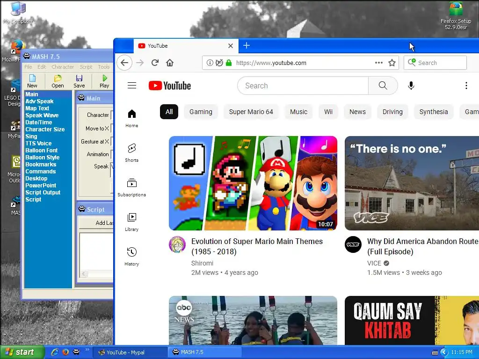Bookmark this page with the star icon
This screenshot has width=479, height=359.
click(x=392, y=63)
